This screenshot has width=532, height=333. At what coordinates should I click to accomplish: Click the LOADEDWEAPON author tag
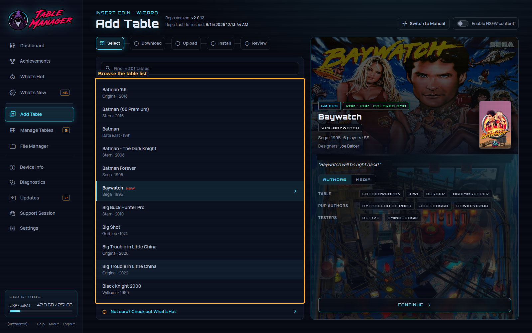click(381, 194)
